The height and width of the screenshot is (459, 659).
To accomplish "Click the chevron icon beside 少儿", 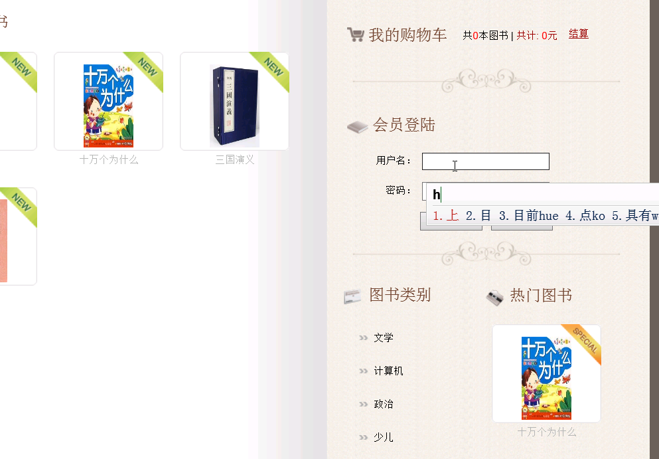I will [363, 438].
